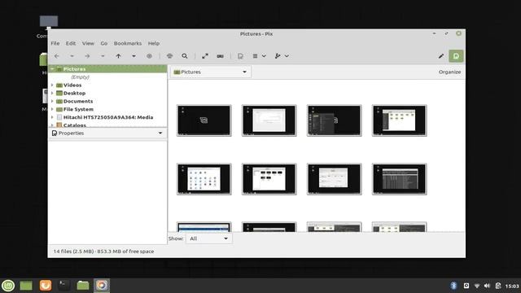
Task: Select the Pictures folder in tree
Action: [x=74, y=68]
